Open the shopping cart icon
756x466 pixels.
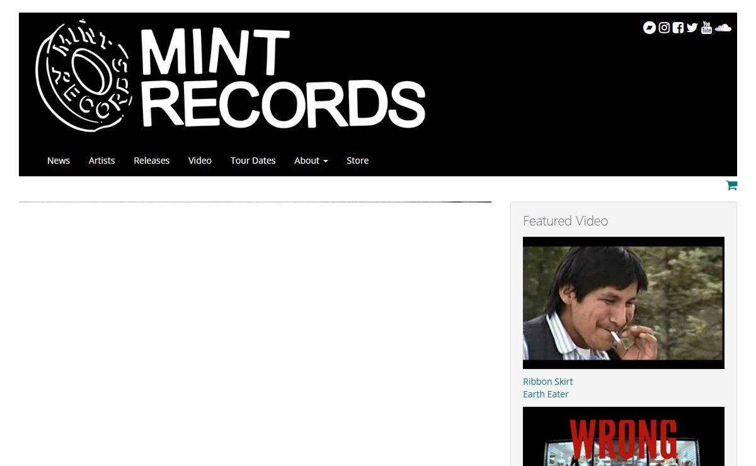(731, 185)
